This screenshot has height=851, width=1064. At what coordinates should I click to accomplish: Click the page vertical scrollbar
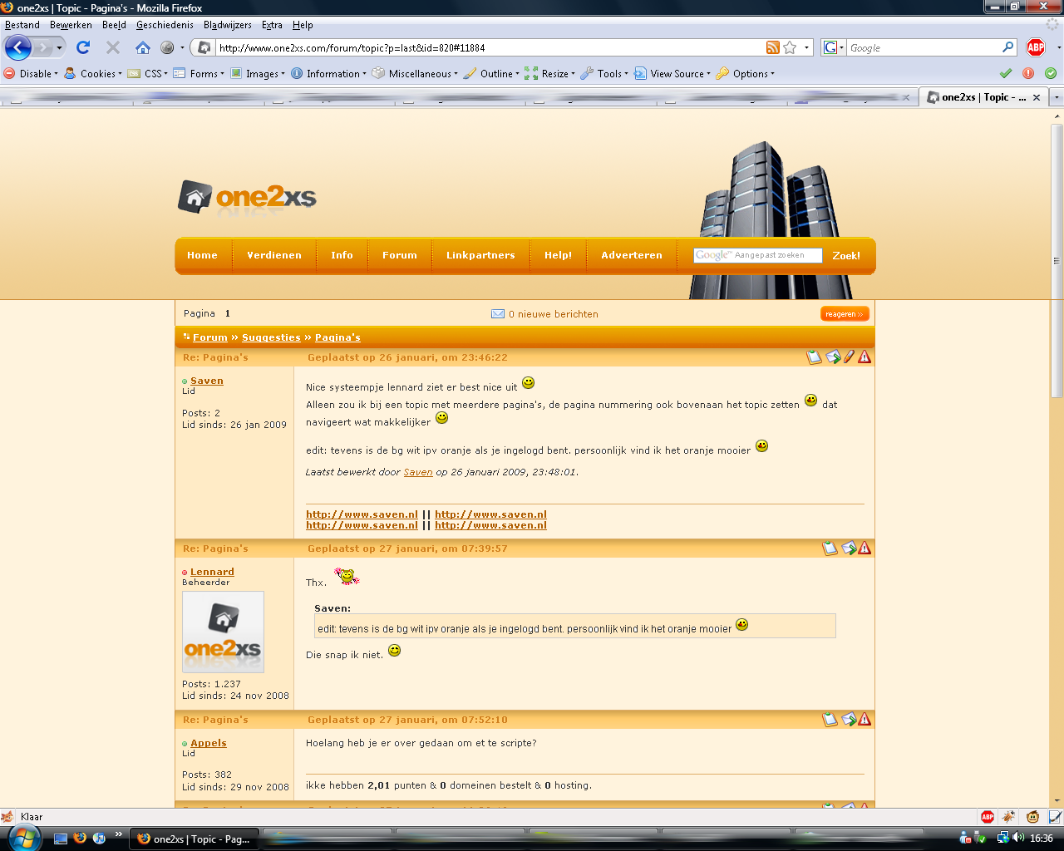tap(1057, 499)
